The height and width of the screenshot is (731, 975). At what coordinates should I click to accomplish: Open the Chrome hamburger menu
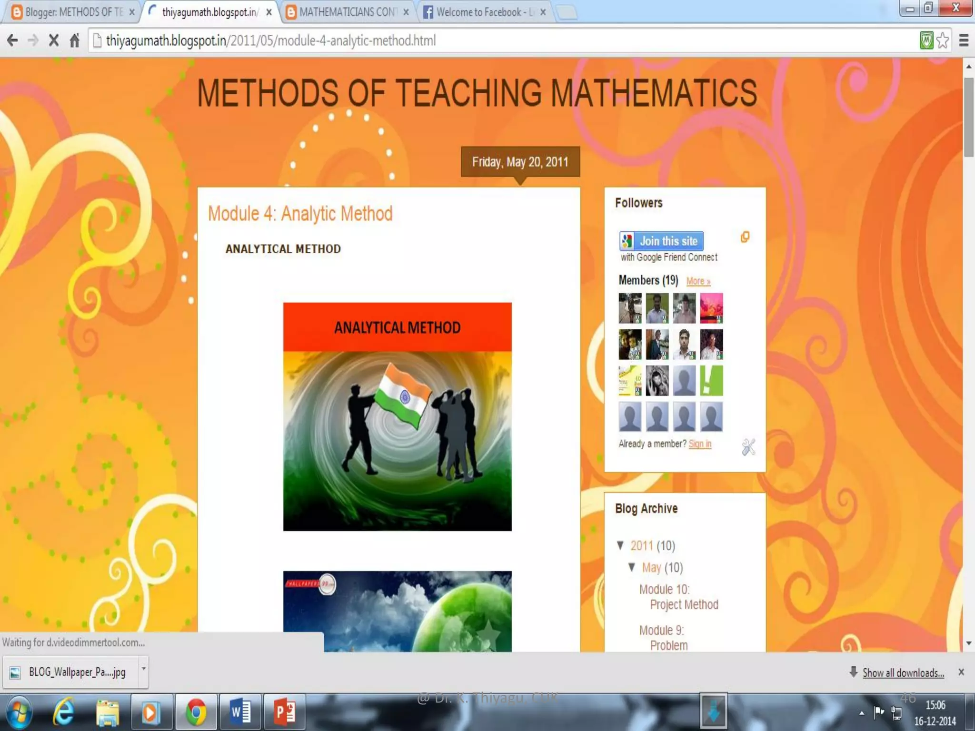pyautogui.click(x=964, y=40)
